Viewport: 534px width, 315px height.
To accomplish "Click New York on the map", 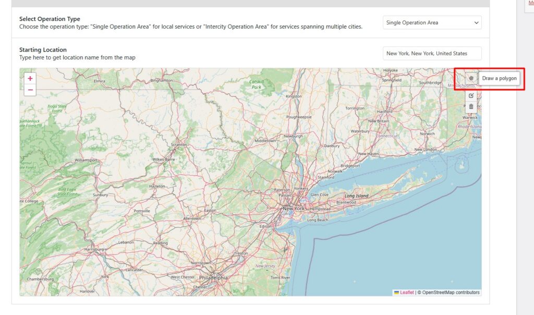I will (295, 209).
